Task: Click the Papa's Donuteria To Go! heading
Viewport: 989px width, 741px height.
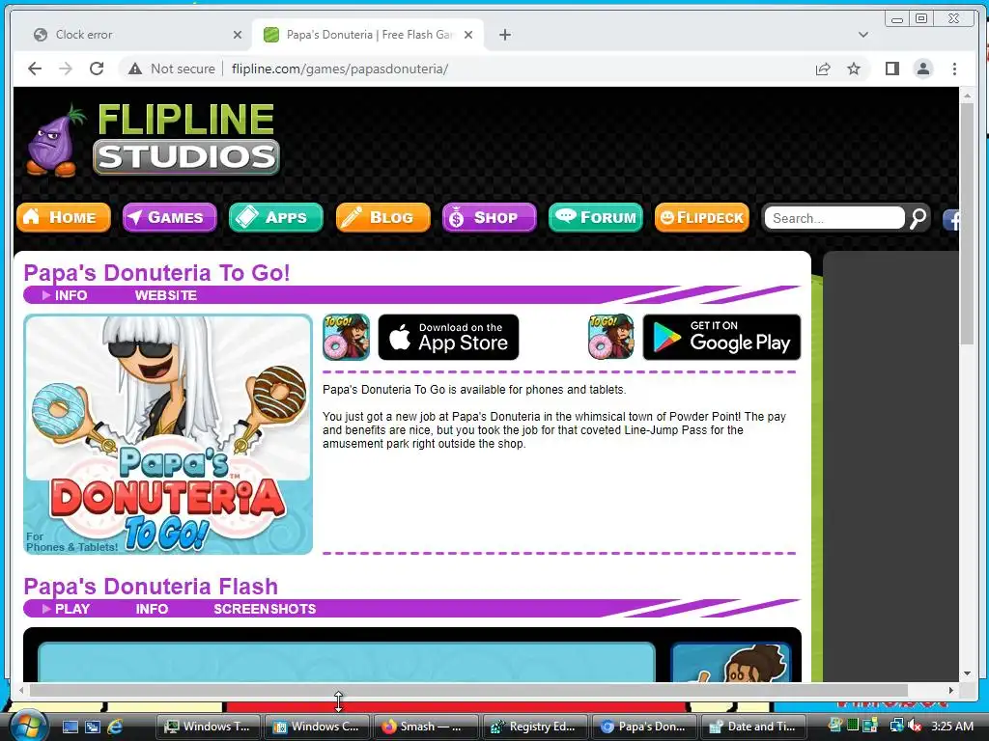Action: 157,273
